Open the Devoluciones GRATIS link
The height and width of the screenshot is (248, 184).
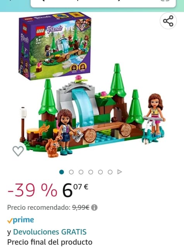tap(50, 232)
